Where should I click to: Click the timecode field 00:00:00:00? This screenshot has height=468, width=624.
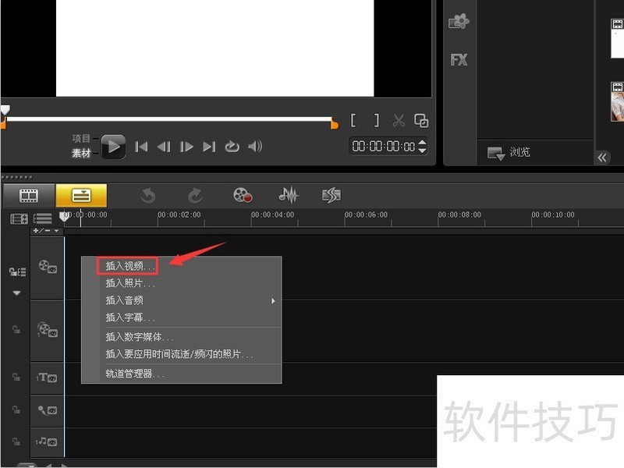point(384,146)
